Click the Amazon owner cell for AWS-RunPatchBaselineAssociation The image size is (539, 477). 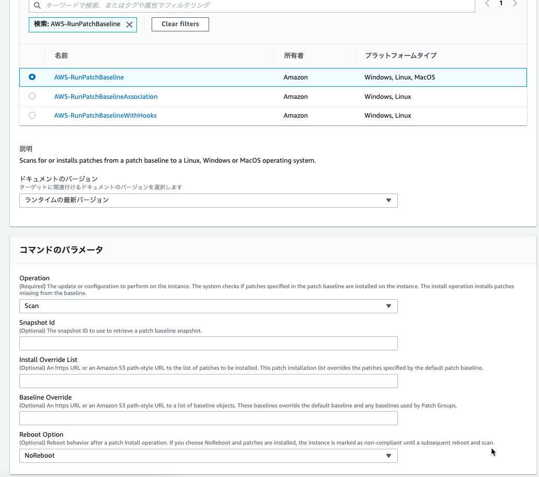pos(295,97)
